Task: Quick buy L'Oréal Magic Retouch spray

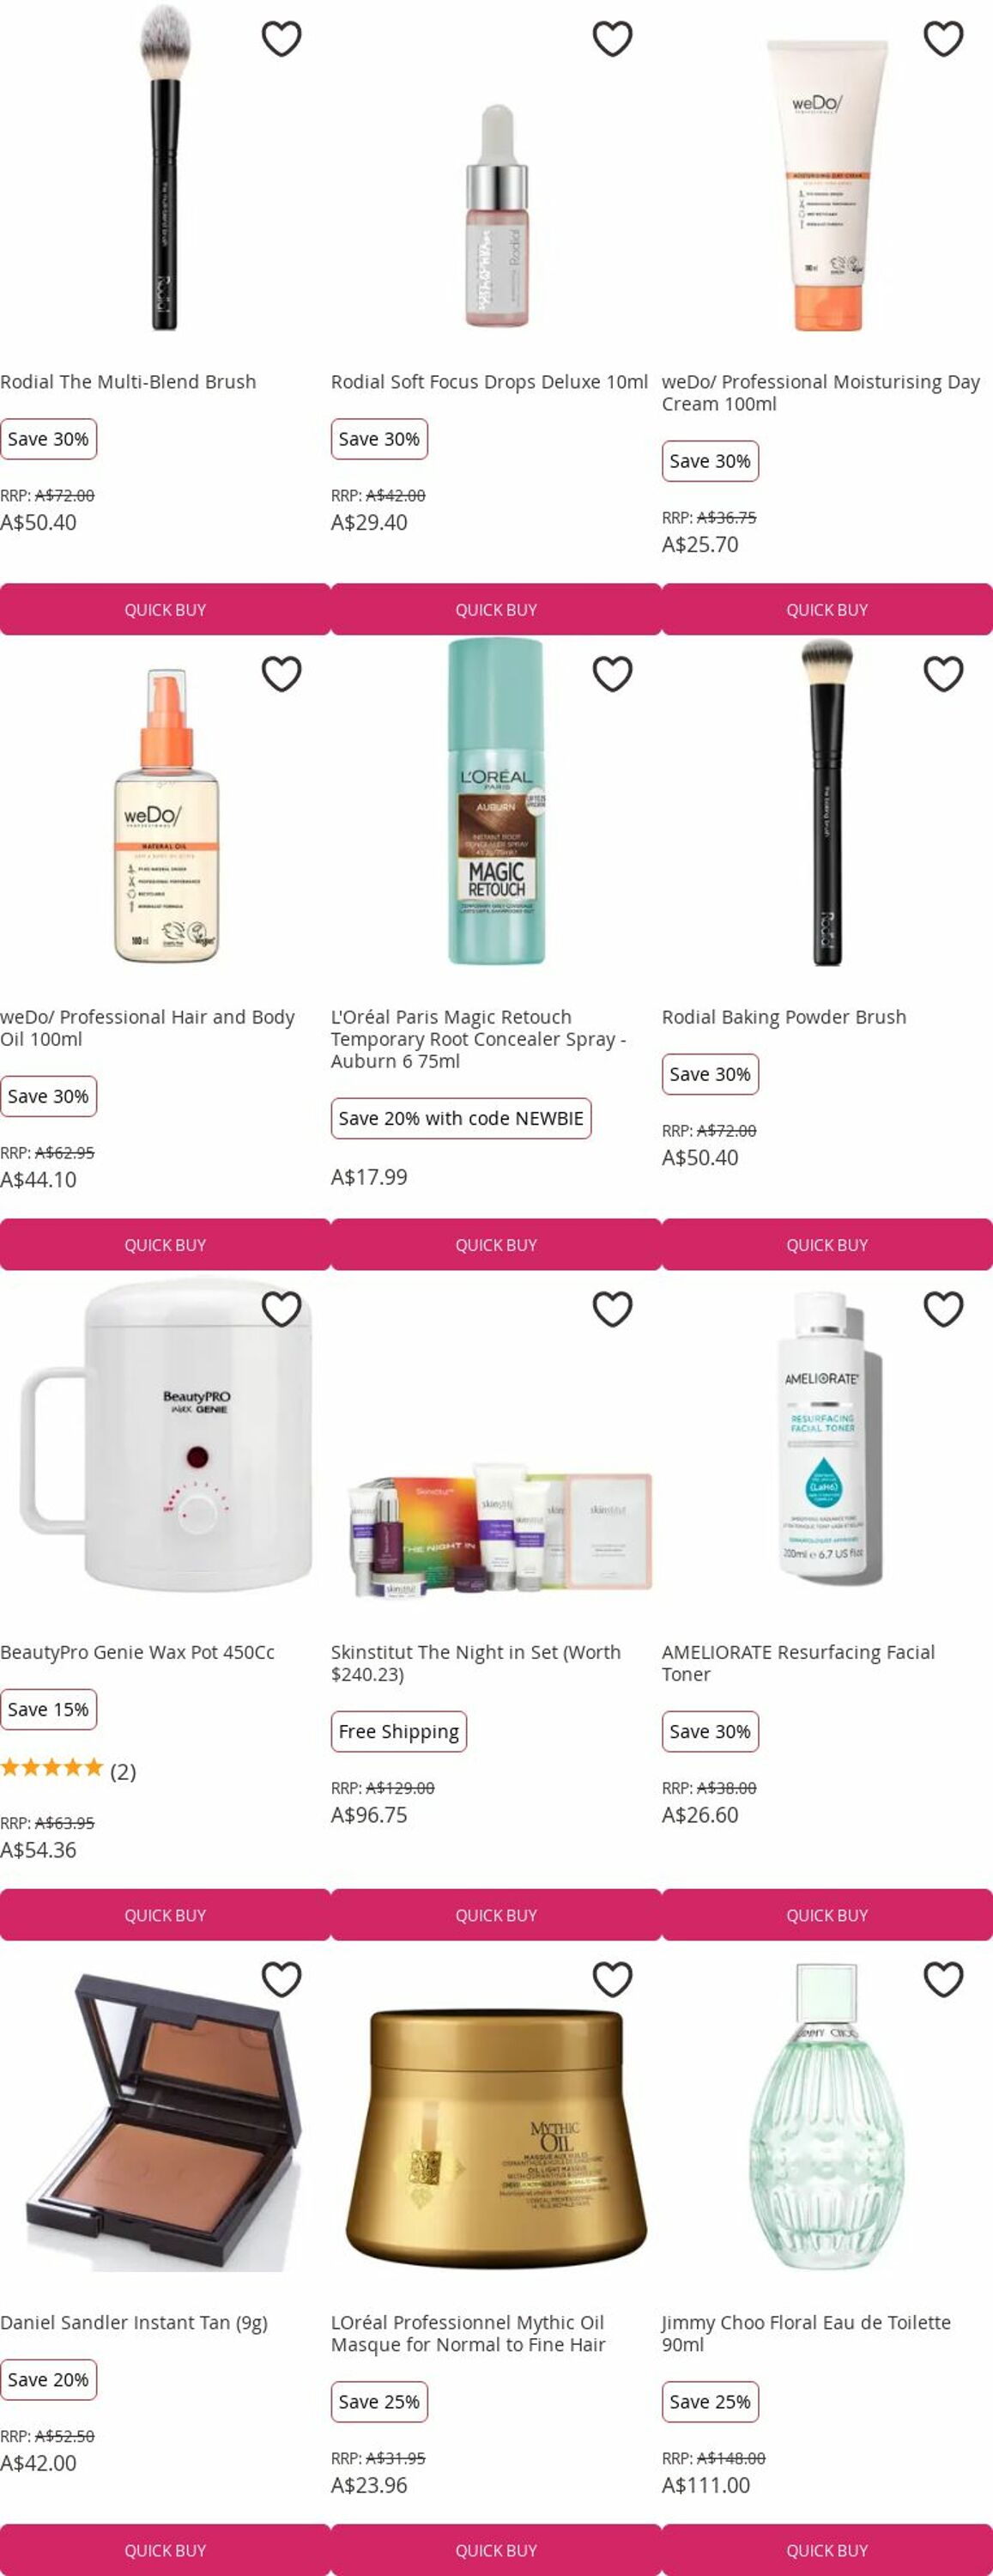Action: pyautogui.click(x=496, y=1244)
